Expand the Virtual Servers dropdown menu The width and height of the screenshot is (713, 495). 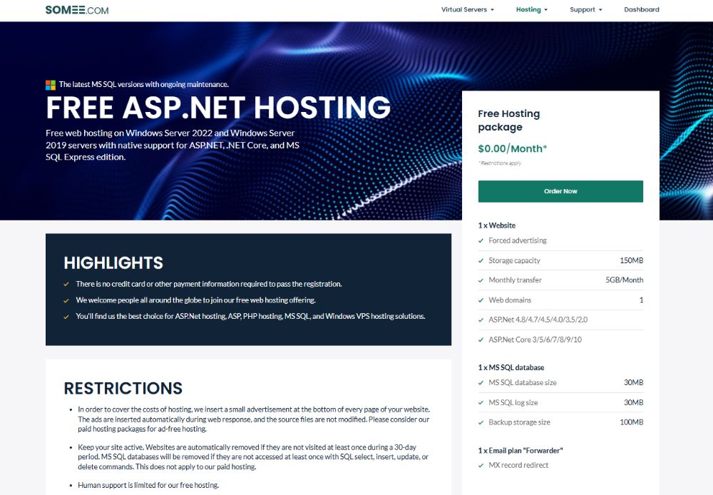[x=467, y=10]
